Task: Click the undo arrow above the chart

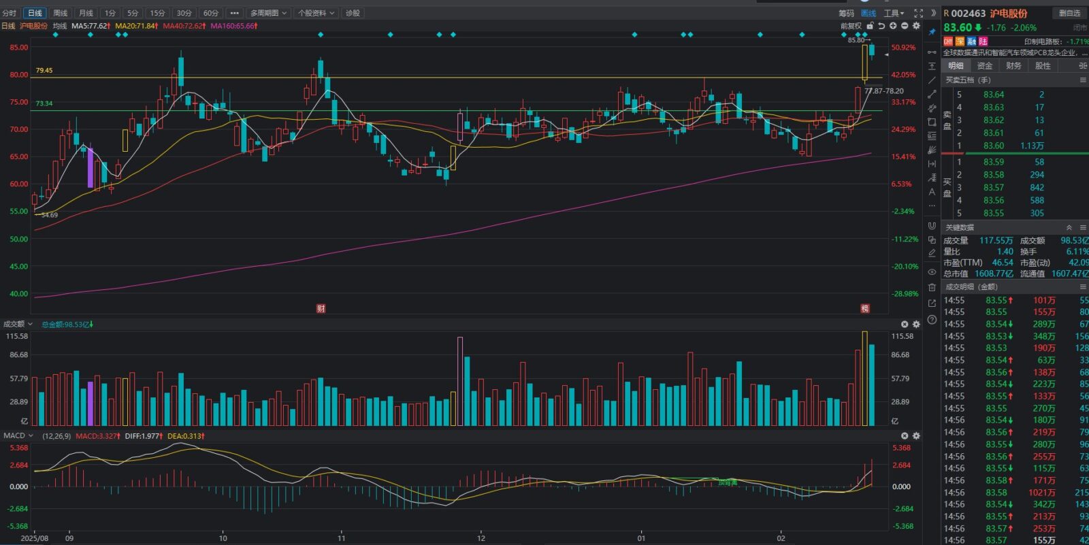Action: [881, 26]
